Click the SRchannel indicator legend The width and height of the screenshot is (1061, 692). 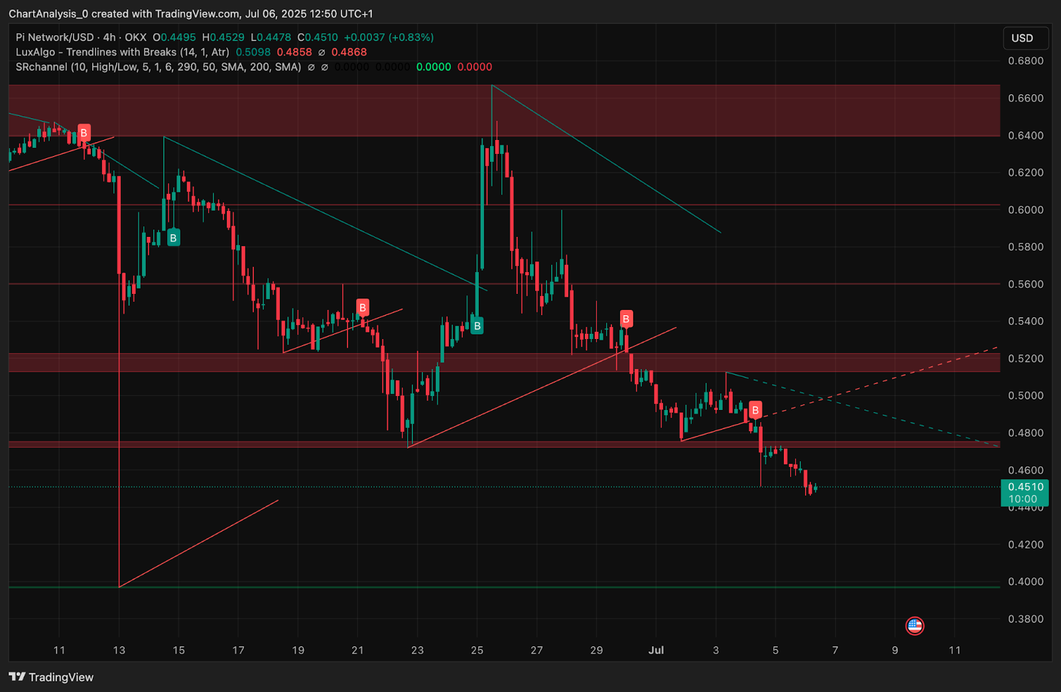[x=158, y=67]
